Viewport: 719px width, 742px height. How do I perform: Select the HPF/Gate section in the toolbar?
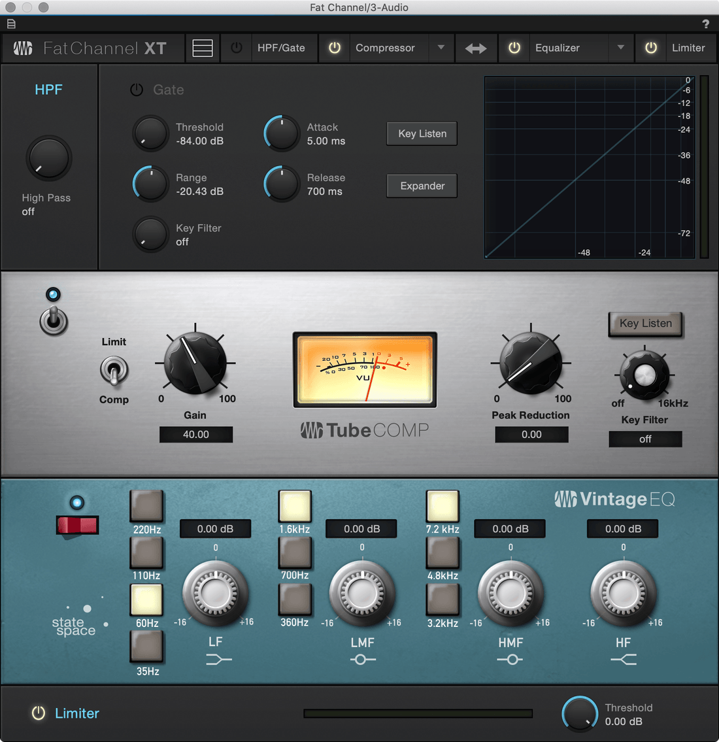tap(282, 48)
